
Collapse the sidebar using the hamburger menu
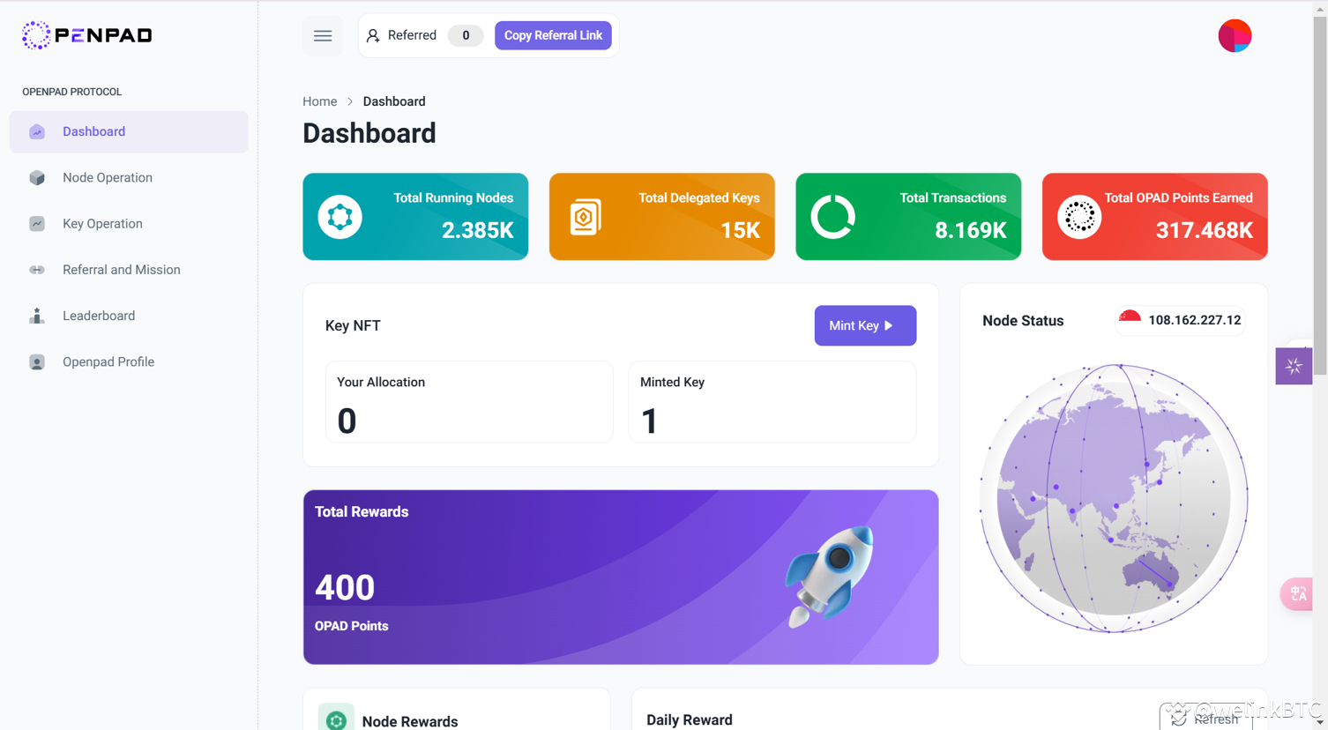click(x=323, y=35)
